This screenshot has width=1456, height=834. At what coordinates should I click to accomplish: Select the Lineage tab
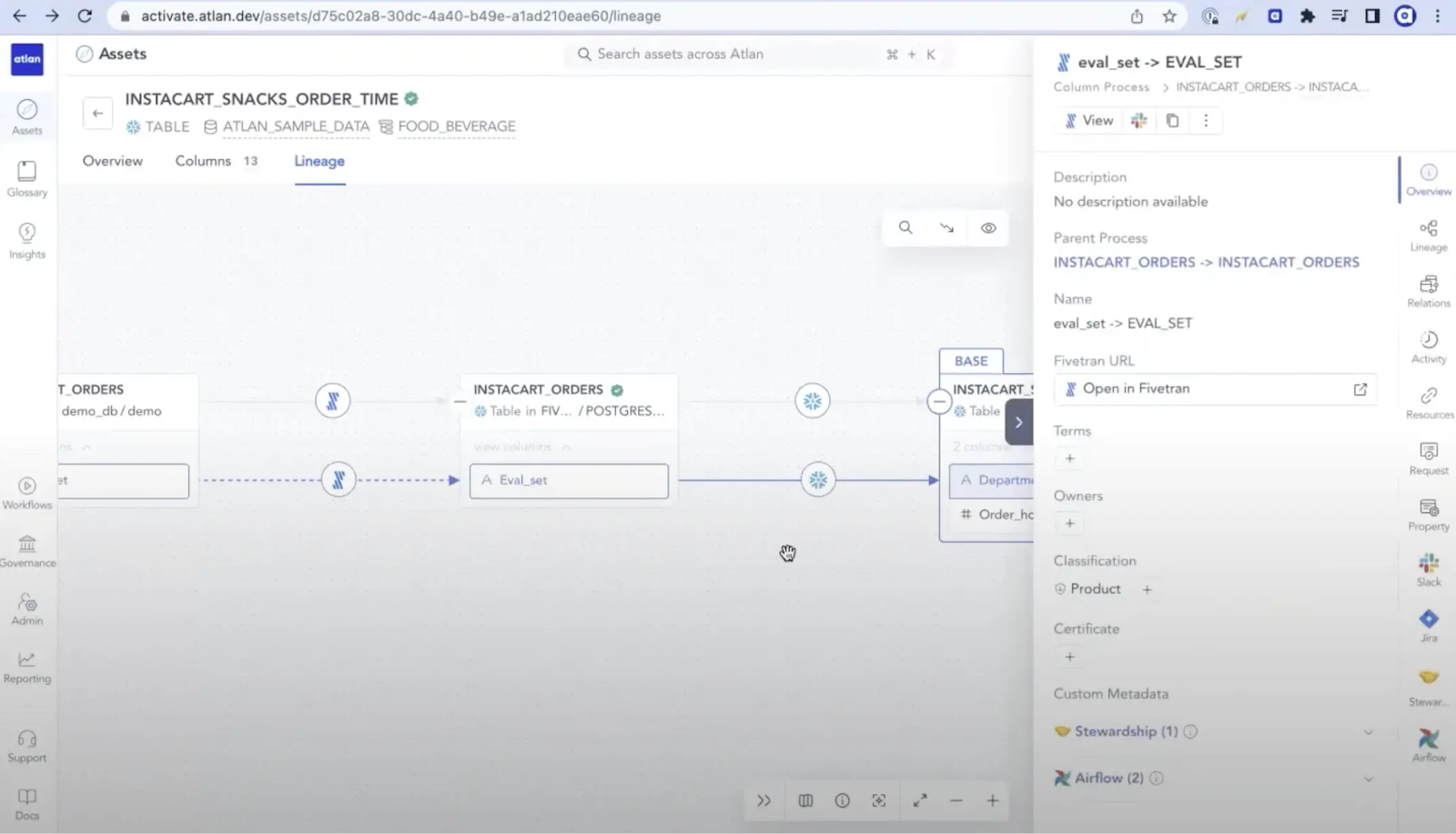pyautogui.click(x=319, y=161)
